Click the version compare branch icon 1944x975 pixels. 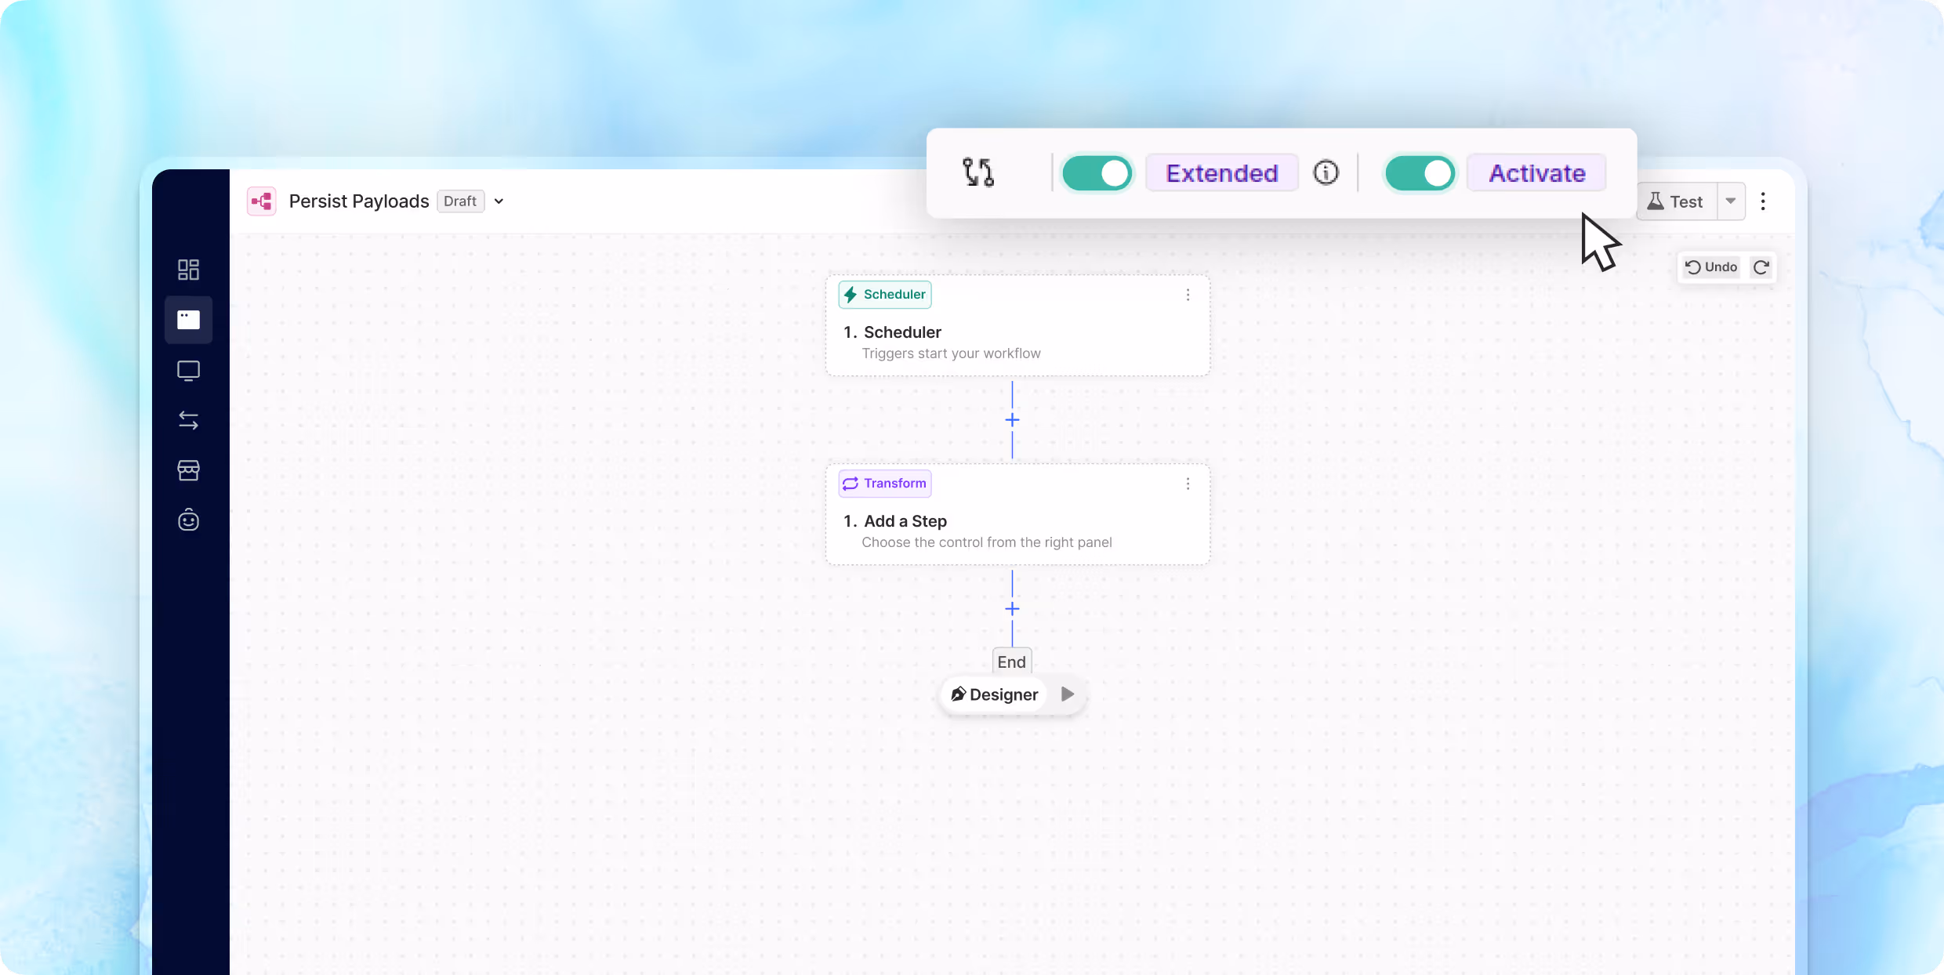pyautogui.click(x=978, y=172)
